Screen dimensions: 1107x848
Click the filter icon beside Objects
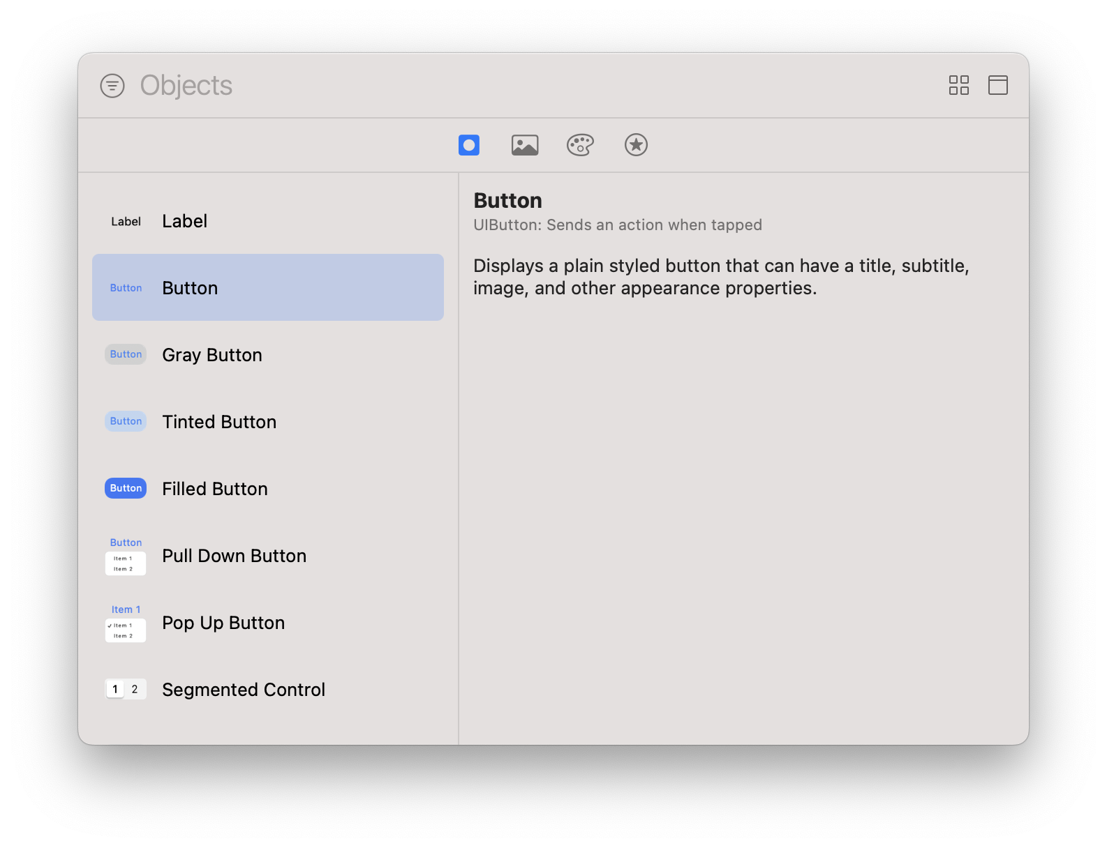click(x=112, y=86)
